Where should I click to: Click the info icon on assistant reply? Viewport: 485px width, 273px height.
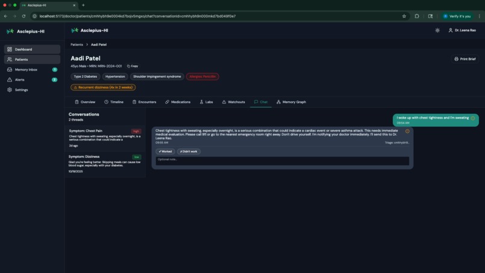(x=407, y=131)
